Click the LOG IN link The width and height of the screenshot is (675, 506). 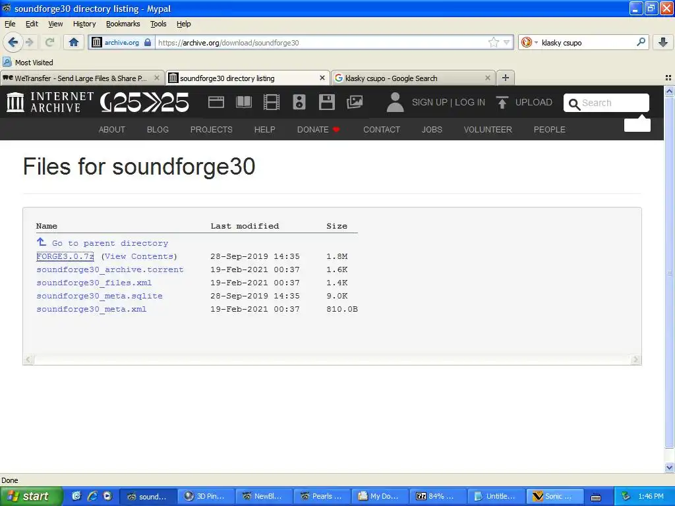[x=470, y=102]
